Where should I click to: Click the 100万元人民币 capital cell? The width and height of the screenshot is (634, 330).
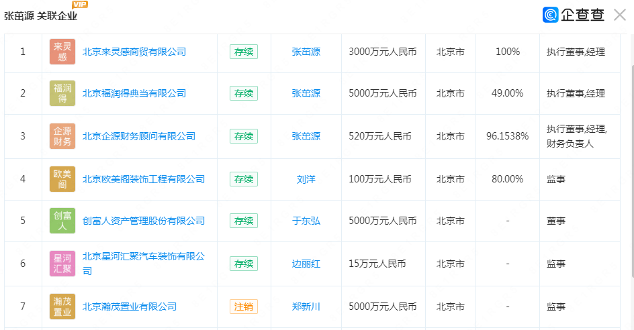tap(380, 179)
